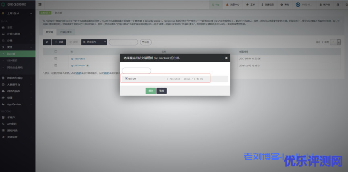Click the list icon for 通知列表
The width and height of the screenshot is (348, 172).
3,131
